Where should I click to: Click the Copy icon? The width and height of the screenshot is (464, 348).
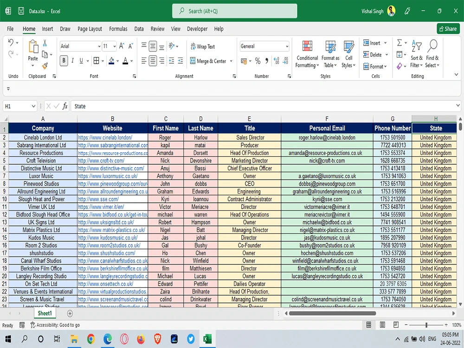click(x=45, y=54)
